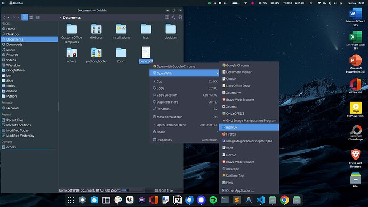The width and height of the screenshot is (368, 207).
Task: Choose Other Application...
Action: coord(249,190)
